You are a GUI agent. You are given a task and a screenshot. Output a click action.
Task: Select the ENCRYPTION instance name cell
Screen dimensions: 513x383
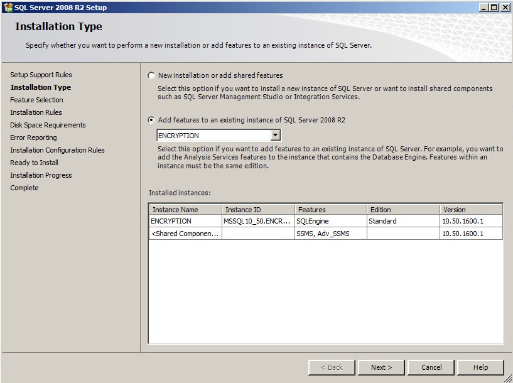point(185,221)
